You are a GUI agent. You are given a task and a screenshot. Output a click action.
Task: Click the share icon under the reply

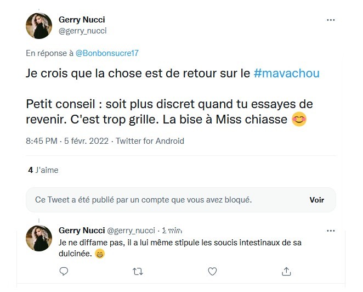pos(286,271)
